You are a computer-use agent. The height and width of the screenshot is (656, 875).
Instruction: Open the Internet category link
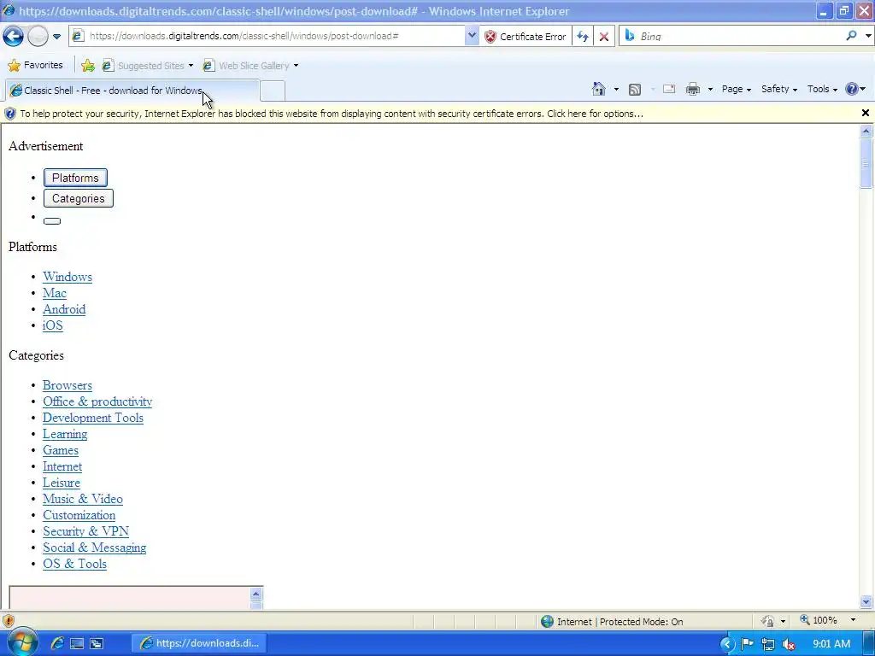pyautogui.click(x=62, y=466)
